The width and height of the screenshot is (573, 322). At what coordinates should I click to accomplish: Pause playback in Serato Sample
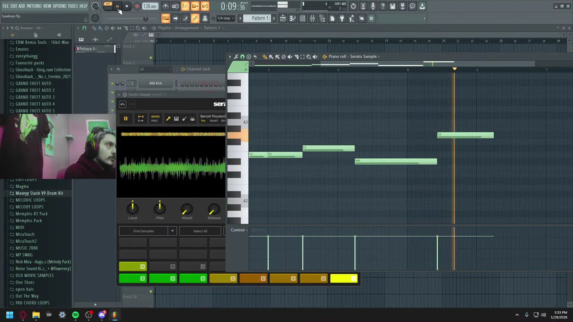tap(126, 119)
